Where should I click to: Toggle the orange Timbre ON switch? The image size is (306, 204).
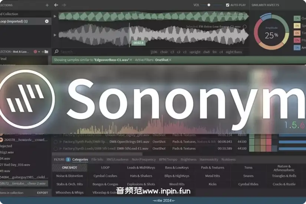(x=297, y=33)
